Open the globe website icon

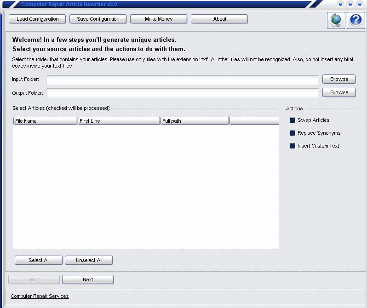point(336,20)
